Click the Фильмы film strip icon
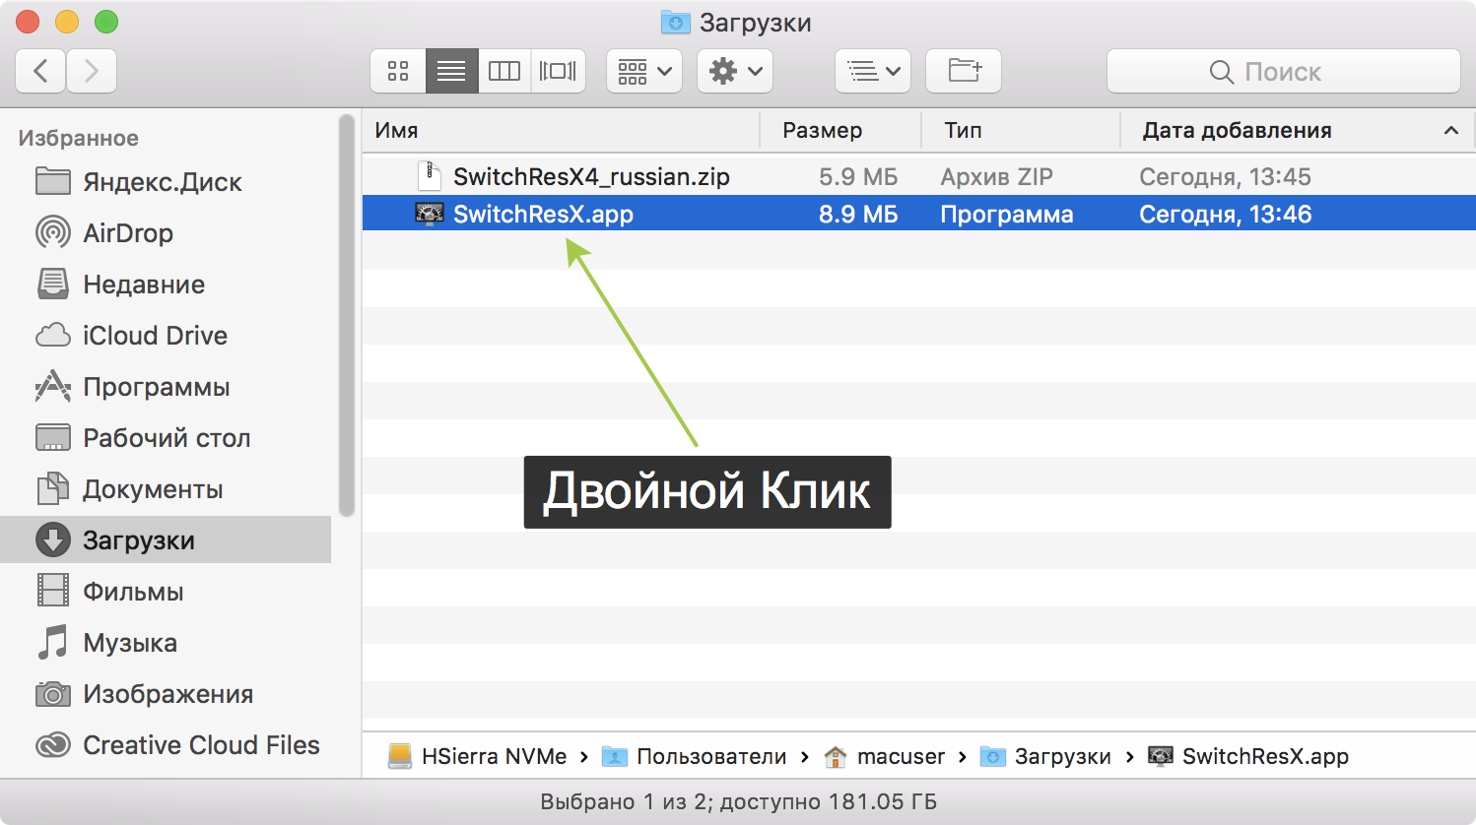 point(53,591)
